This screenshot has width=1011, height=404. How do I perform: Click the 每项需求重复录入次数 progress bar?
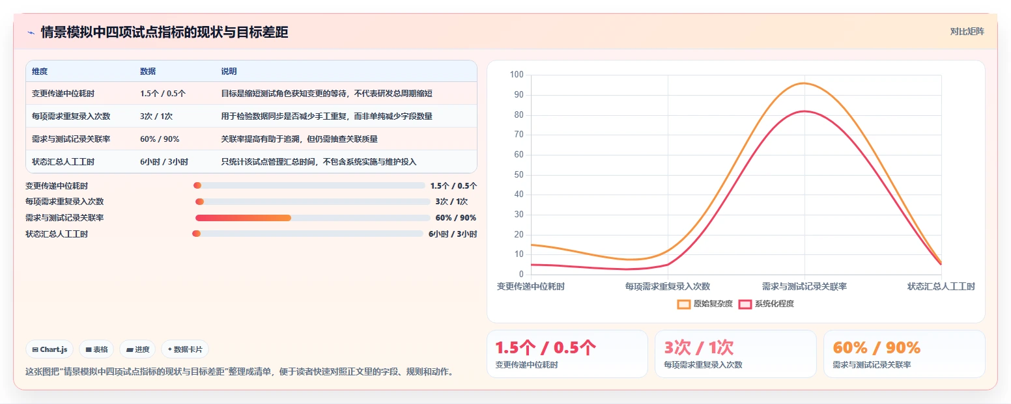(x=313, y=202)
